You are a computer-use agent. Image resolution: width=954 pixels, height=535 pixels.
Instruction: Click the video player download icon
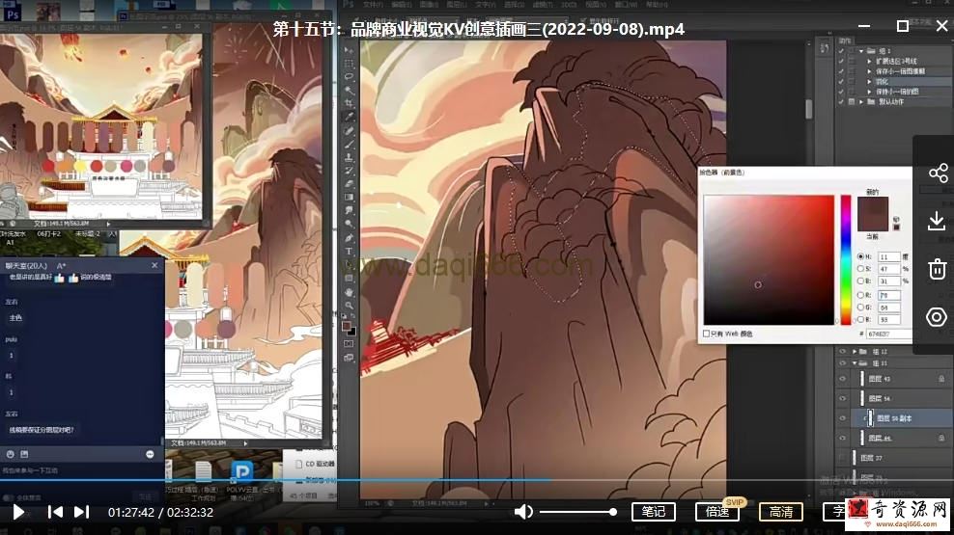click(x=937, y=221)
